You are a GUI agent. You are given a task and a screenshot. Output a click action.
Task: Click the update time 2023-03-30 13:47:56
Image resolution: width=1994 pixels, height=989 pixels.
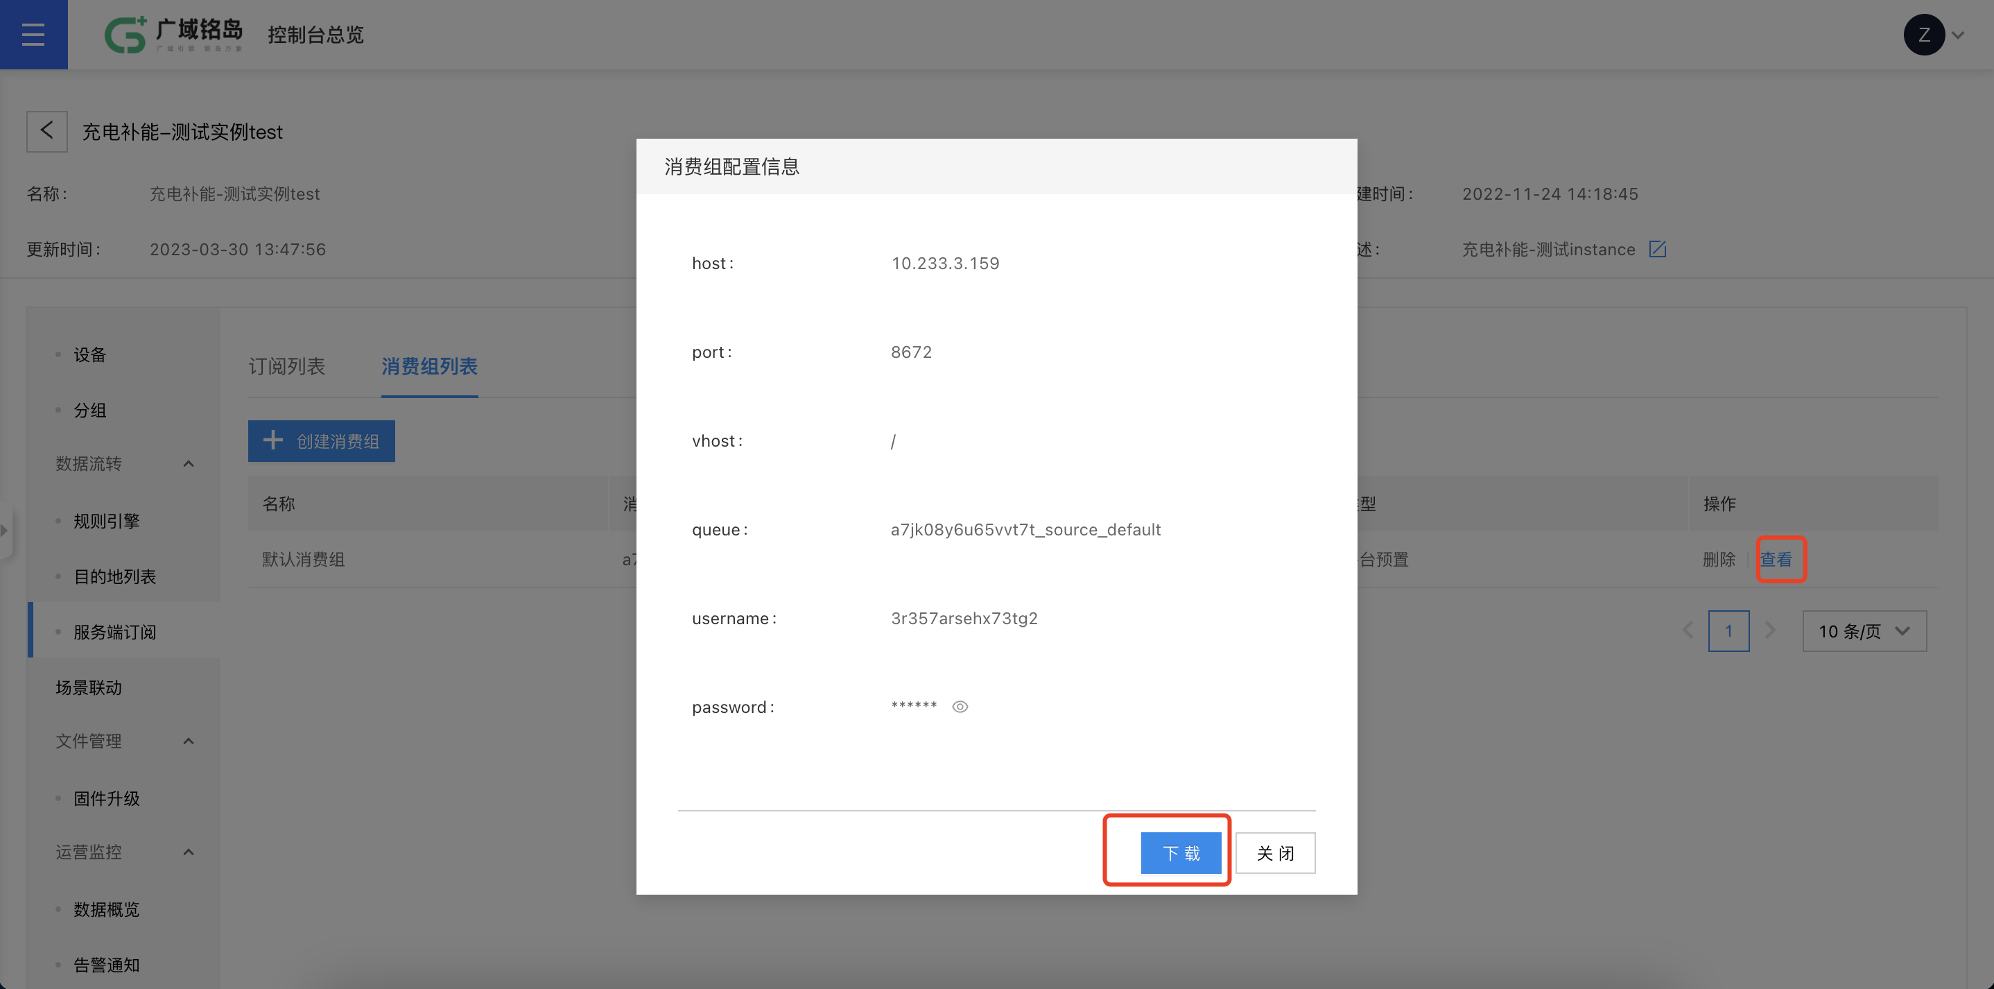pyautogui.click(x=238, y=250)
